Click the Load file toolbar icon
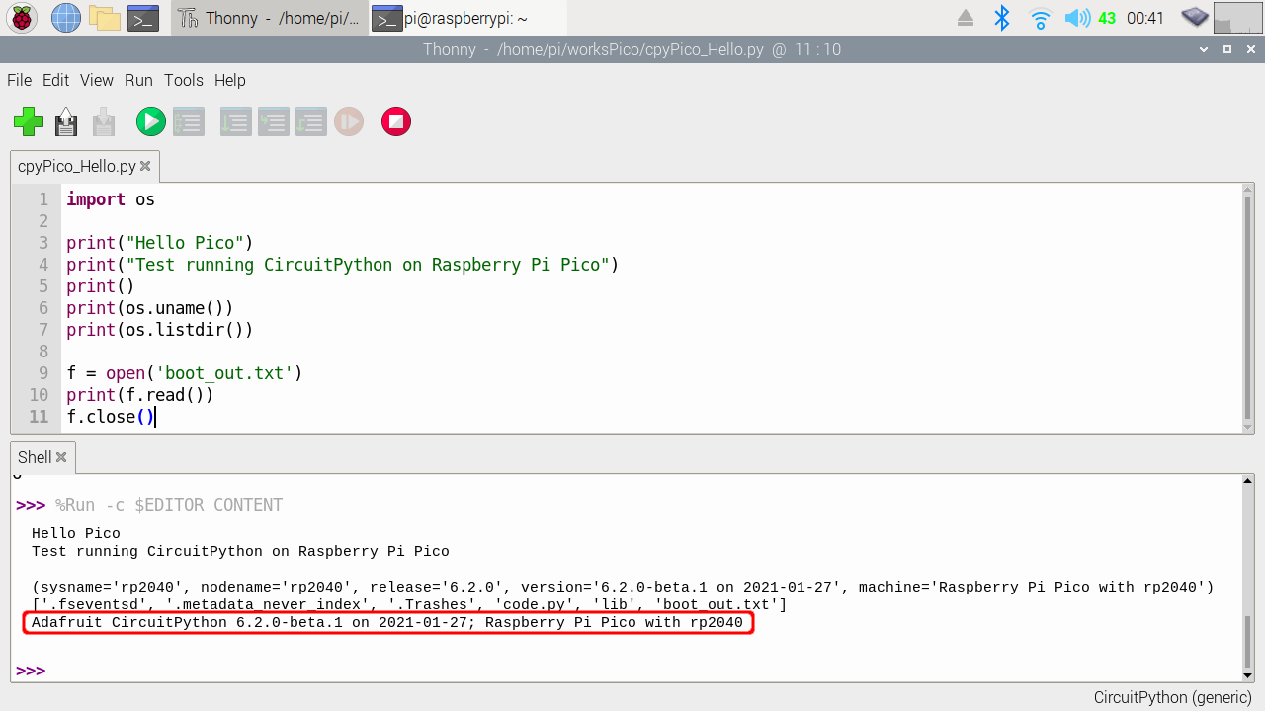The image size is (1265, 711). pos(66,121)
